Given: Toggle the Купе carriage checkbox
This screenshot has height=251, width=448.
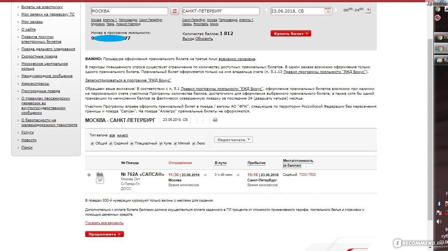Looking at the screenshot, I should [161, 143].
